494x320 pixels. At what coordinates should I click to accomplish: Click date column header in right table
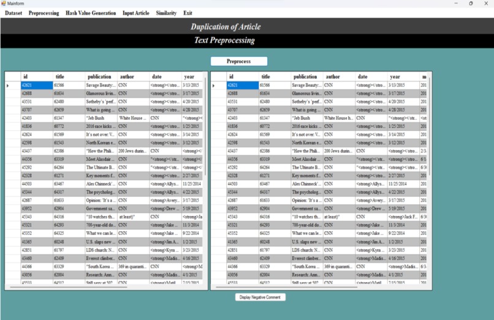(371, 76)
